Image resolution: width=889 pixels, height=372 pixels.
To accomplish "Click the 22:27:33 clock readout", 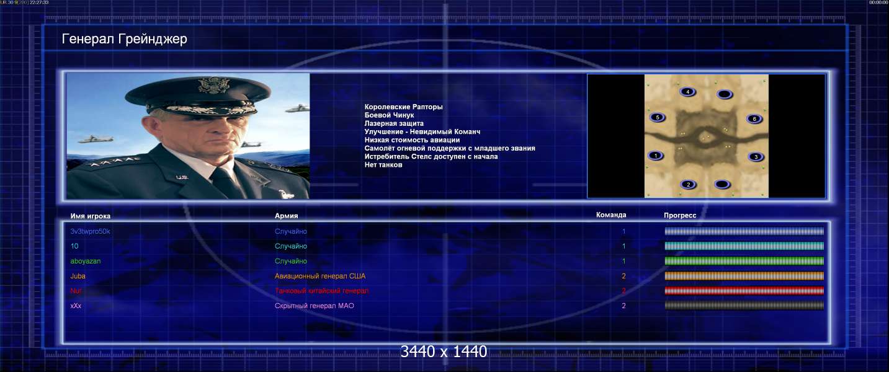I will [x=39, y=2].
